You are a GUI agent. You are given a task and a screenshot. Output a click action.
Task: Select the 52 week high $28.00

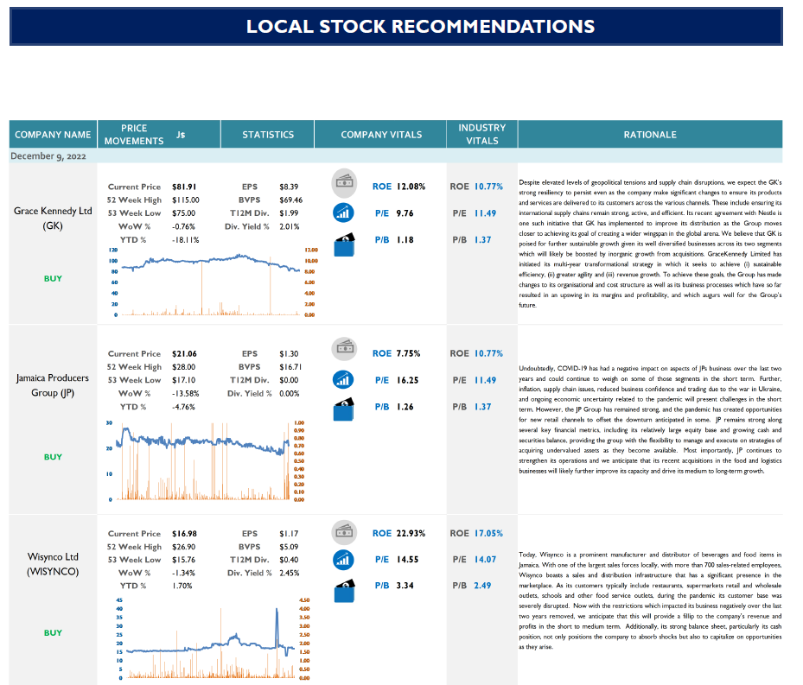(183, 367)
